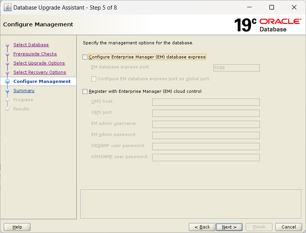
Task: Click the 'EM admin username:' label
Action: click(114, 123)
